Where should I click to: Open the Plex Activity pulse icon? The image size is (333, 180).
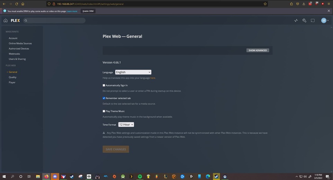[x=296, y=20]
